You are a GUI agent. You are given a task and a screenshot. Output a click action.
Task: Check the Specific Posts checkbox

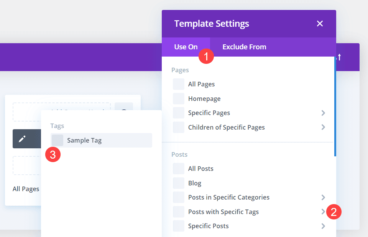point(179,226)
